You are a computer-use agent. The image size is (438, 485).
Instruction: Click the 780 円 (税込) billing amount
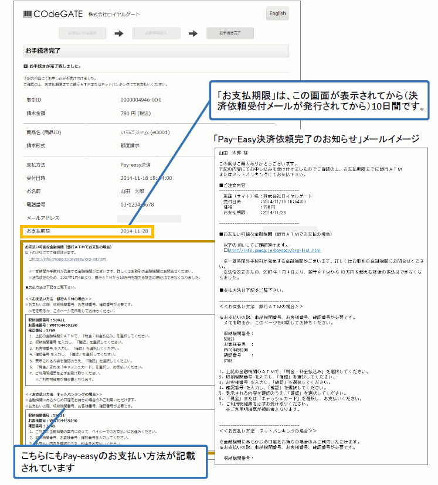coord(134,114)
